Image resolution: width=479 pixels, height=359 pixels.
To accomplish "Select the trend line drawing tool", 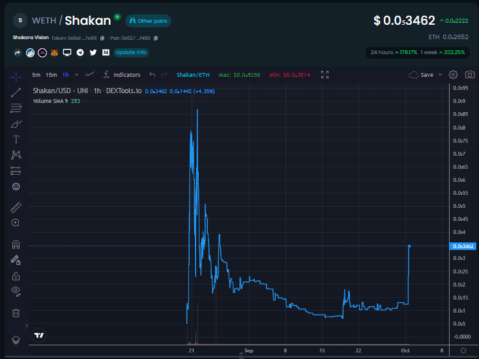I will click(16, 93).
